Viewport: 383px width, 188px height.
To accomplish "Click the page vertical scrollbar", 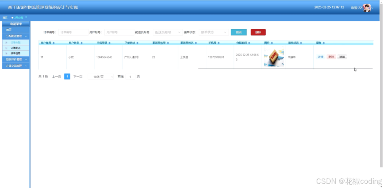I will [x=381, y=85].
